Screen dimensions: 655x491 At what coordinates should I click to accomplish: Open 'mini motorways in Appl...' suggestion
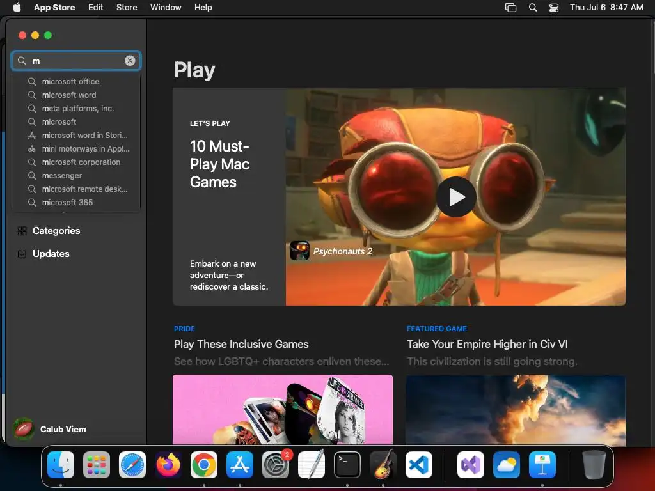pos(76,148)
